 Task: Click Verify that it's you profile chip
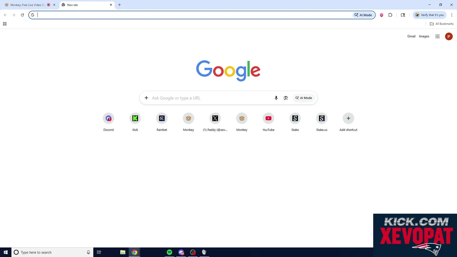(x=430, y=15)
